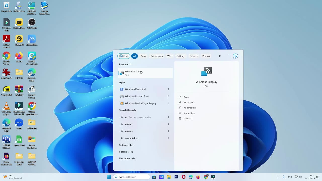Select the Web filter tab
This screenshot has width=322, height=181.
point(170,56)
